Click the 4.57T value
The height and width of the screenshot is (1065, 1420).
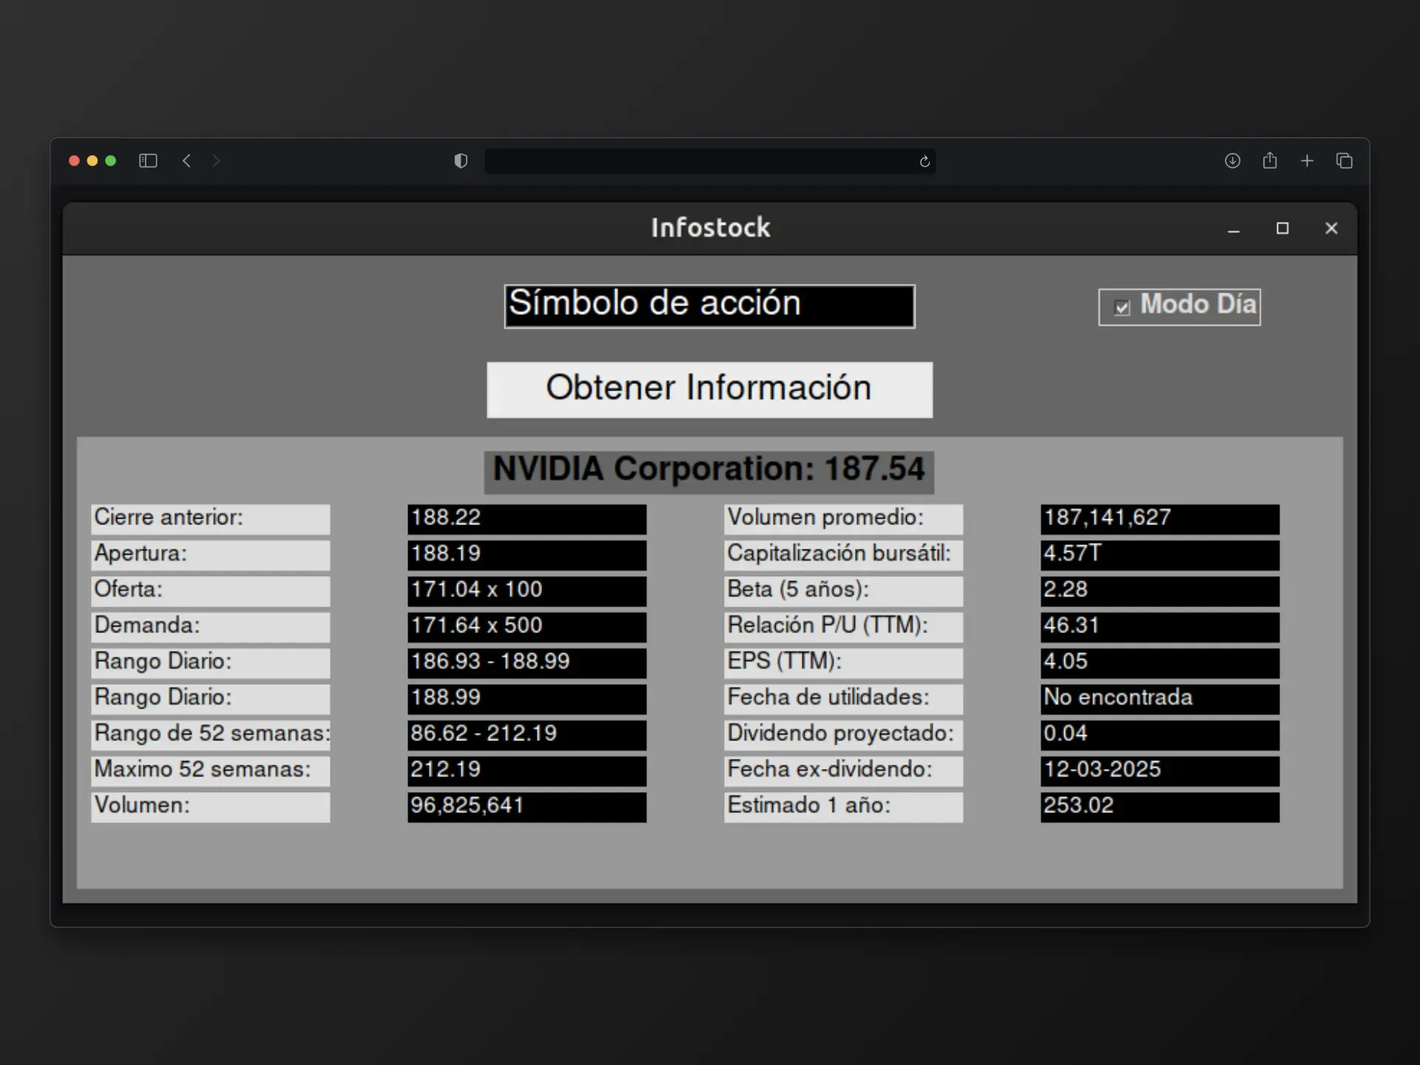[x=1160, y=555]
